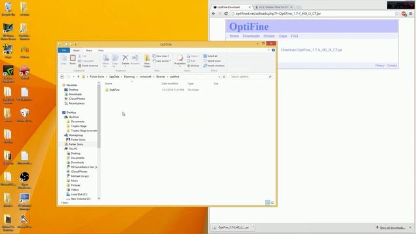Click the Search optifine box
Screen dimensions: 416x234
251,77
